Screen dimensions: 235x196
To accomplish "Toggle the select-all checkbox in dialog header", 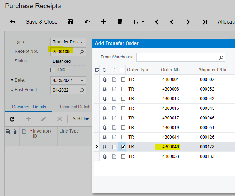I will [122, 70].
